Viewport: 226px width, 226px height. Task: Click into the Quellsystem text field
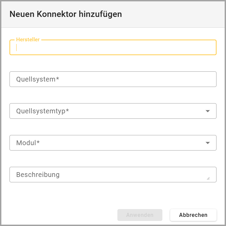pyautogui.click(x=113, y=79)
